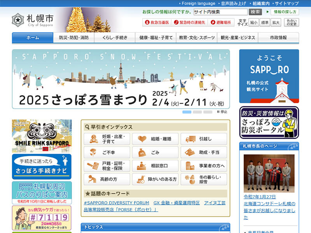Switch to the third banner slide indicator
The height and width of the screenshot is (233, 311).
point(208,112)
